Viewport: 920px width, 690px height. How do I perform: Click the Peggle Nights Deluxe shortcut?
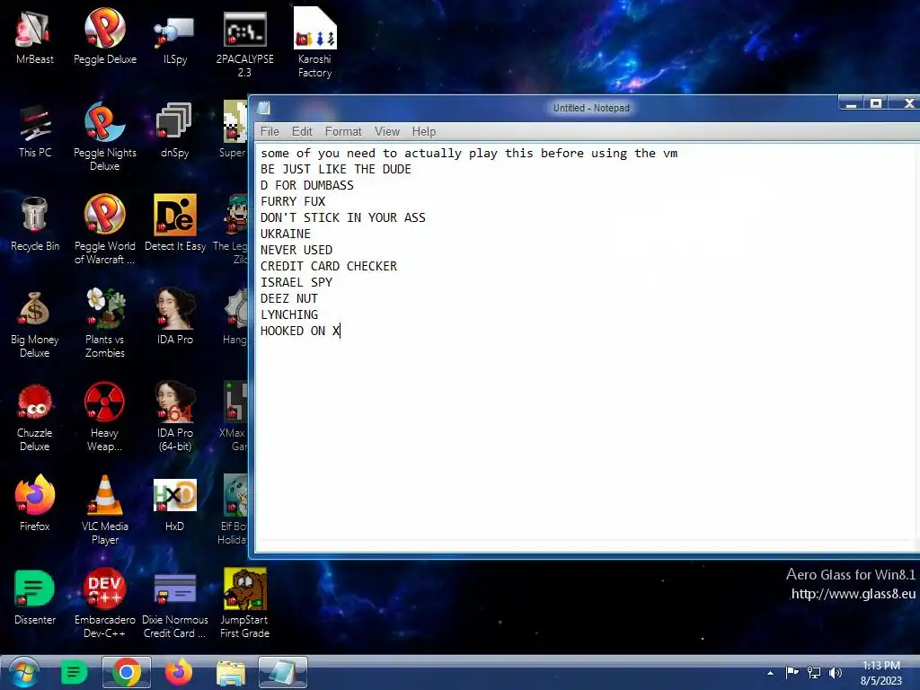(x=105, y=137)
